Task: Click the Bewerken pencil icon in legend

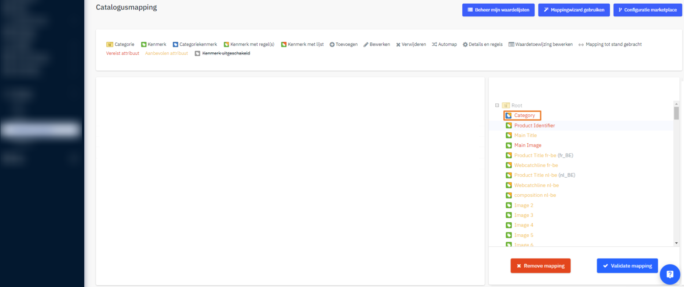Action: pyautogui.click(x=366, y=45)
